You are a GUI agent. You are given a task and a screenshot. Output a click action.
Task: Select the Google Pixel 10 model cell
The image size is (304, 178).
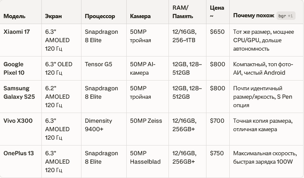14,68
